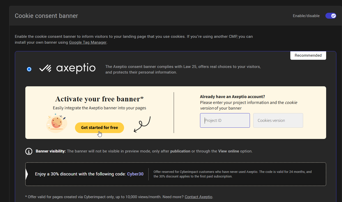Click the Recommended badge
Screen dimensions: 342x202
point(308,55)
